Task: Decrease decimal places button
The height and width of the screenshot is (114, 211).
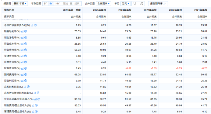Action: 141,4
